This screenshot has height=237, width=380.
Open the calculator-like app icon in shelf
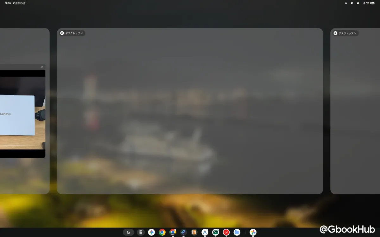[141, 232]
